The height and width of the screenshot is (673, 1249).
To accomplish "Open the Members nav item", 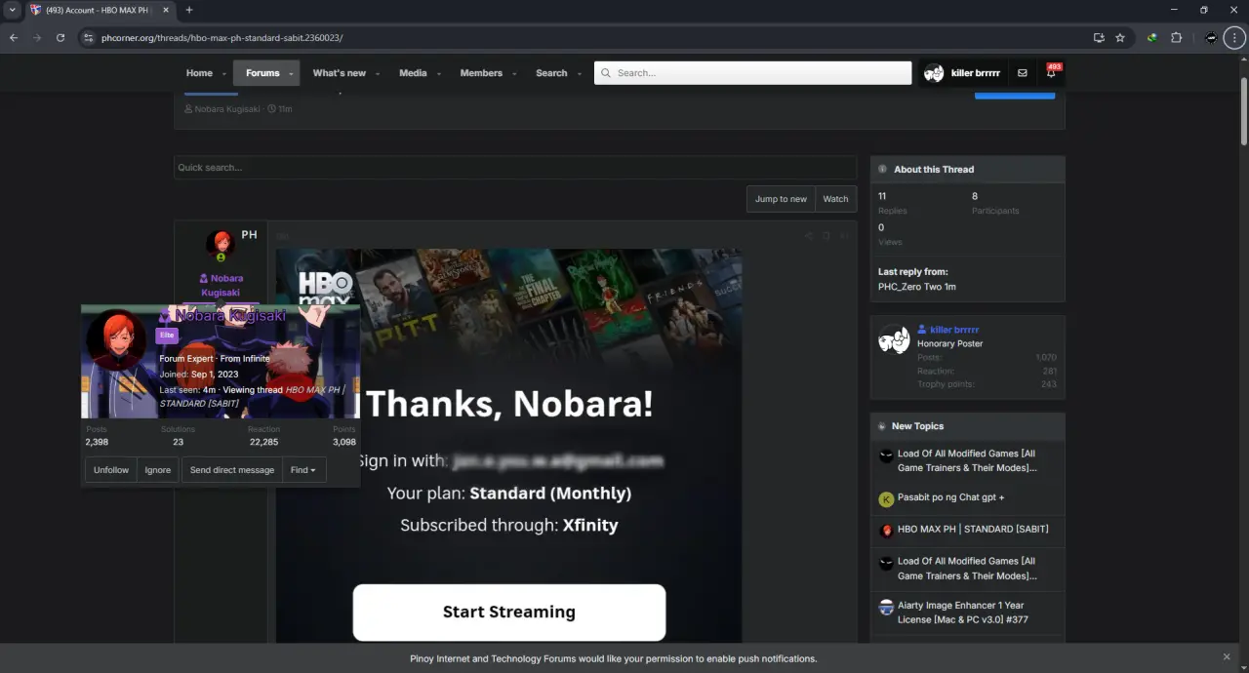I will click(481, 73).
